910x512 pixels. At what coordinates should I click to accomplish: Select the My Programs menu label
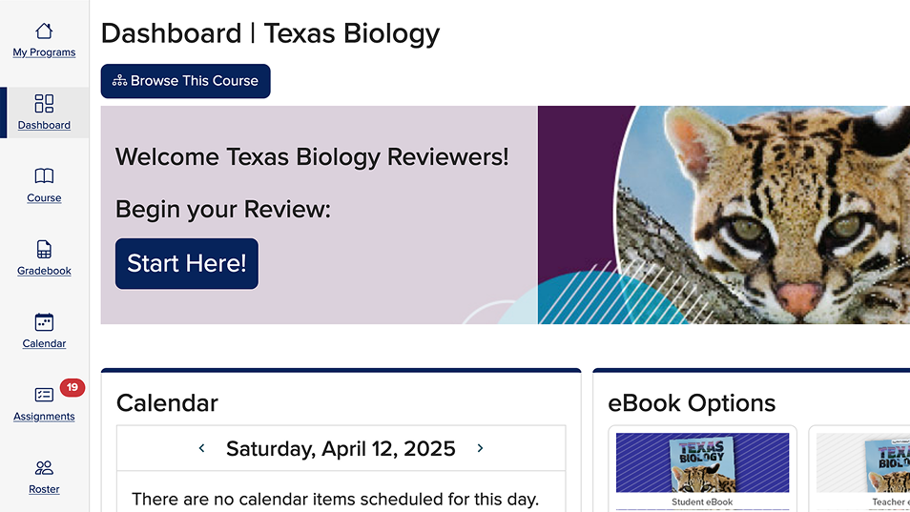click(44, 52)
